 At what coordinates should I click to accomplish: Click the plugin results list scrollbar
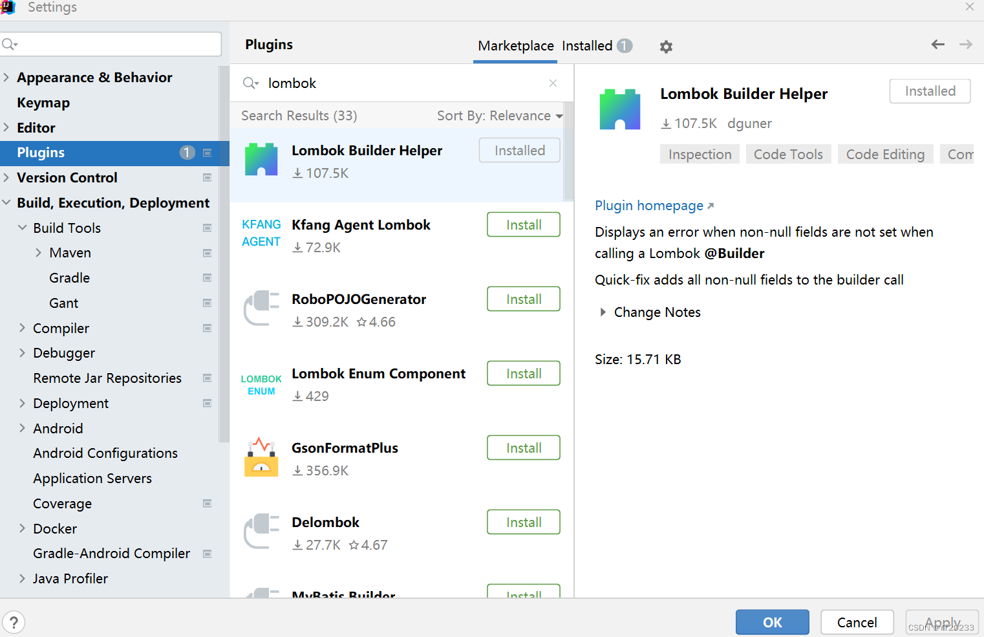point(569,152)
